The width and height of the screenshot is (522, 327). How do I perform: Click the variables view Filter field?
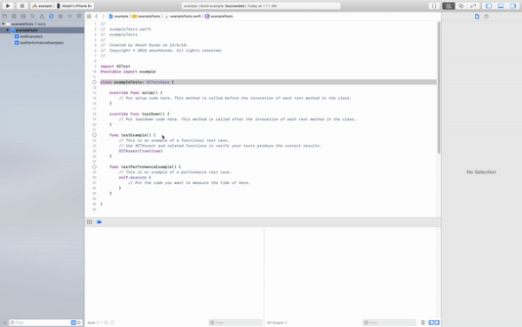(235, 323)
